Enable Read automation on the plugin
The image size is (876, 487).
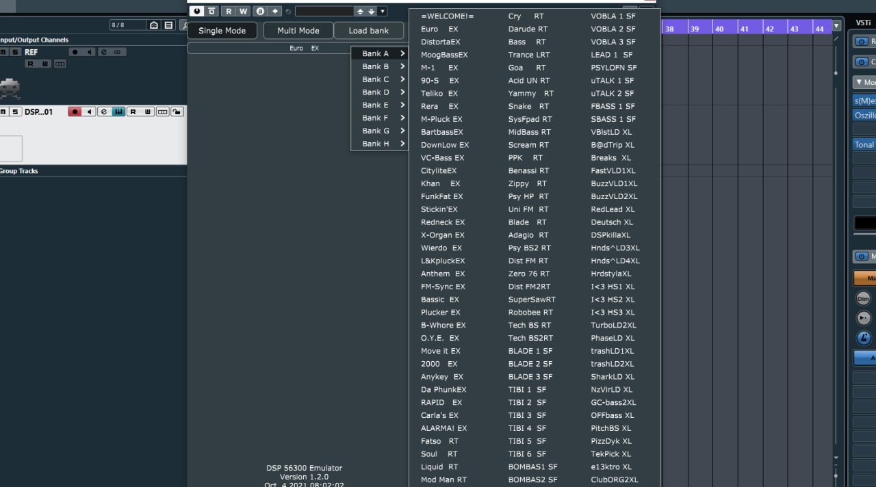(229, 11)
